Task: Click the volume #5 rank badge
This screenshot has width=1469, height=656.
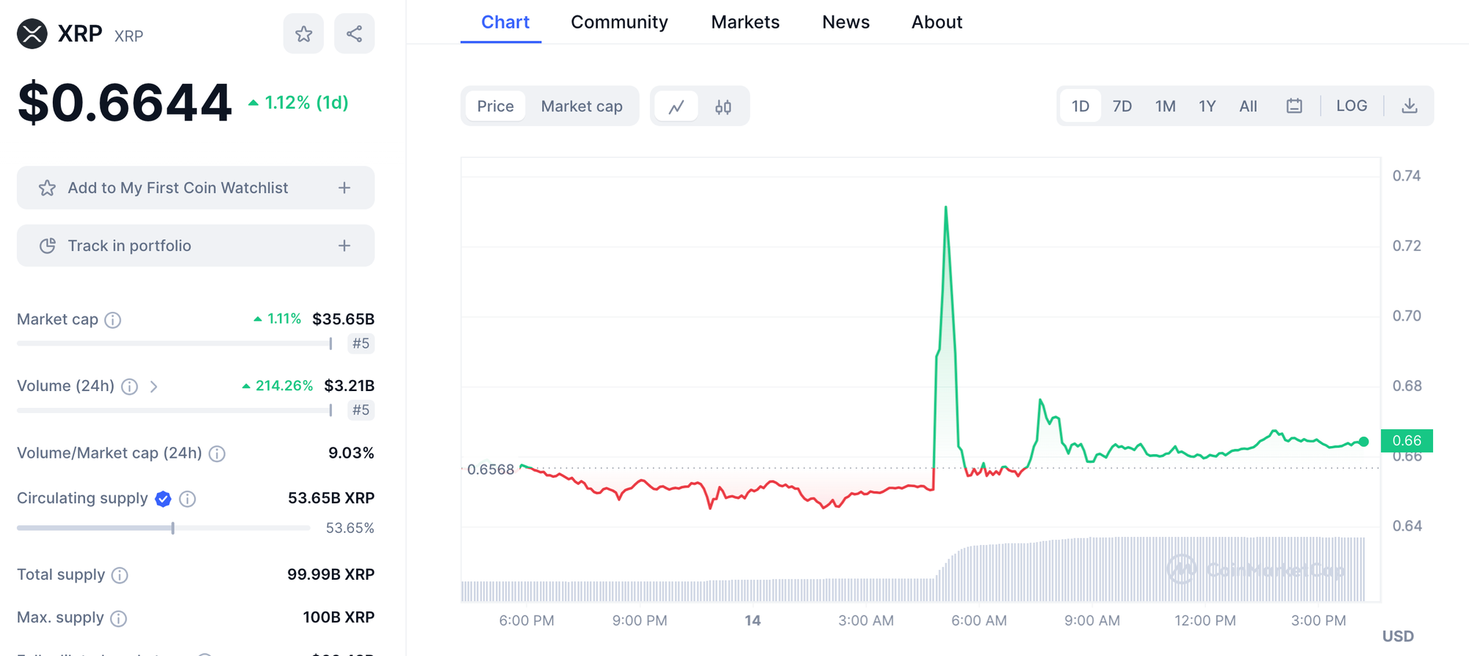Action: click(361, 410)
